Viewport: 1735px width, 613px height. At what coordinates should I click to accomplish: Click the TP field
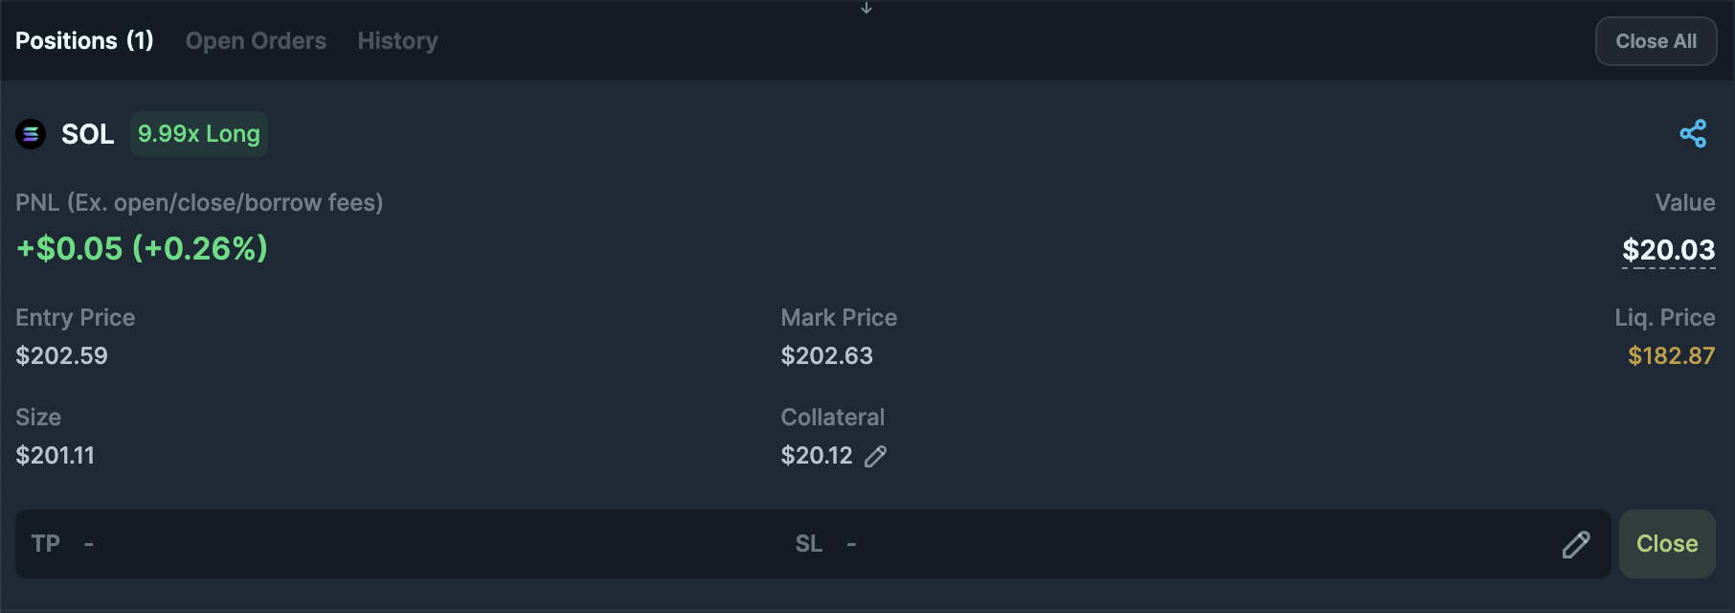click(398, 544)
